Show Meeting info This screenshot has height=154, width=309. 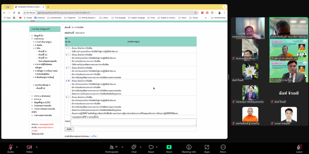pos(189,149)
